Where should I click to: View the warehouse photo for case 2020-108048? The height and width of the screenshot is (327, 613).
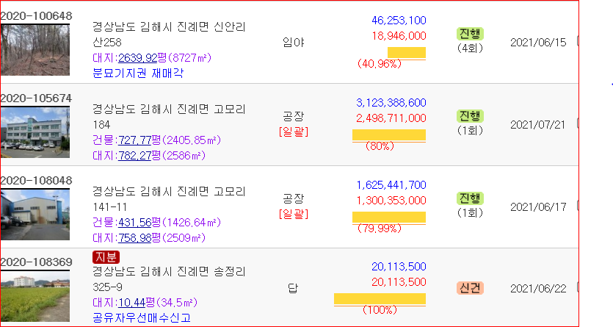point(35,215)
